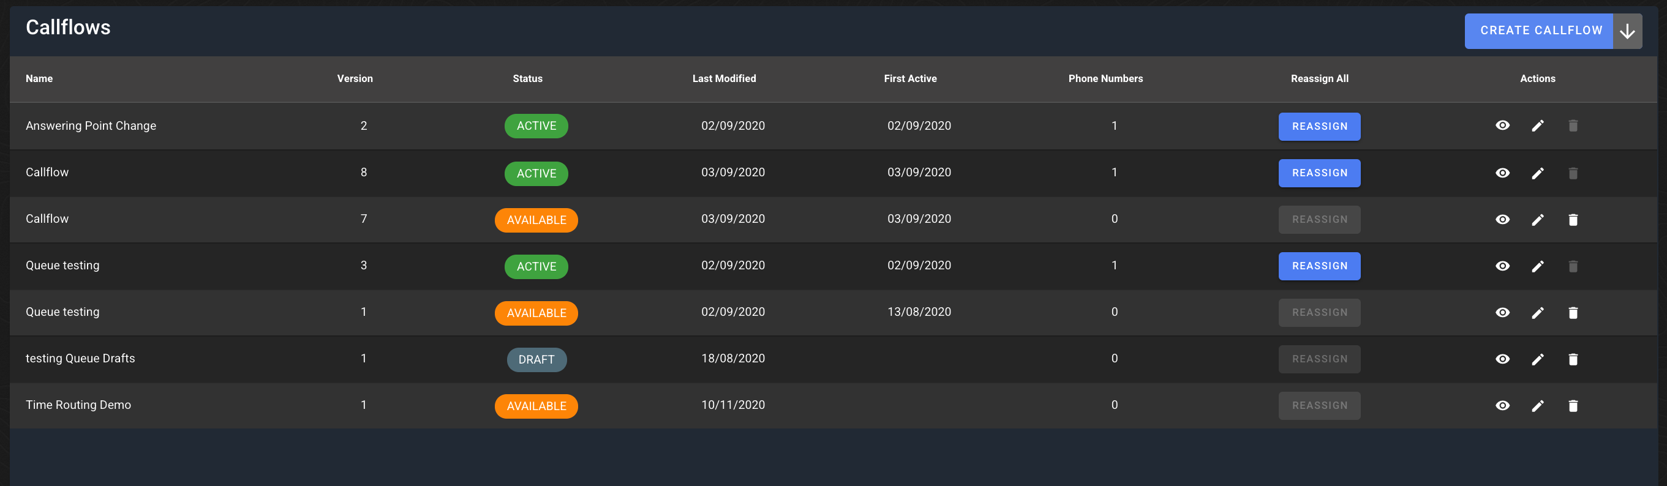Edit Time Routing Demo callflow
The height and width of the screenshot is (486, 1667).
coord(1538,406)
